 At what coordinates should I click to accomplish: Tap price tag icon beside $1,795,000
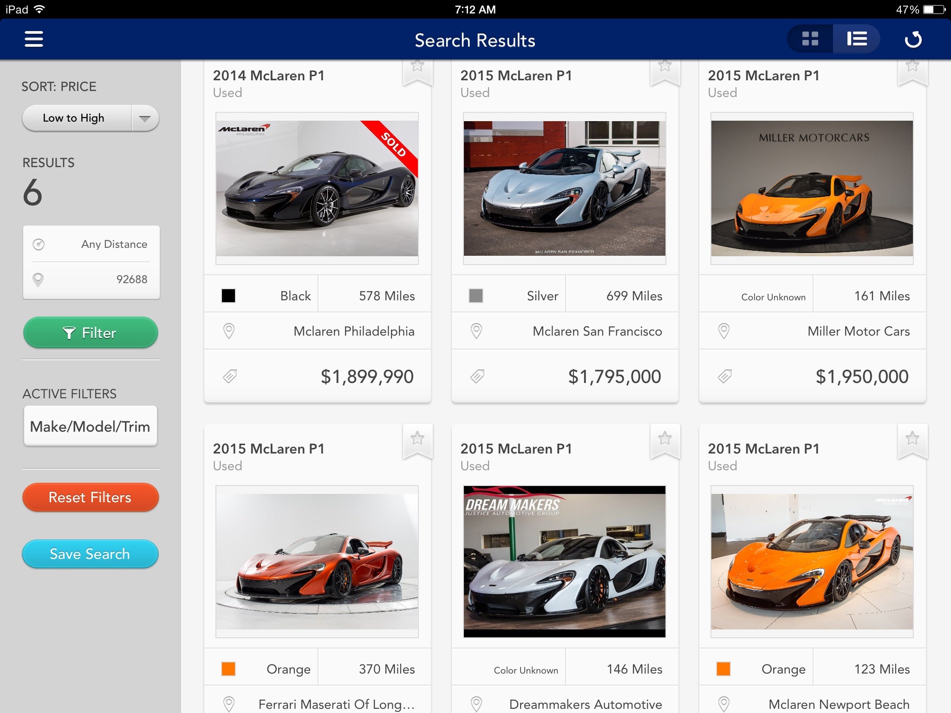477,376
